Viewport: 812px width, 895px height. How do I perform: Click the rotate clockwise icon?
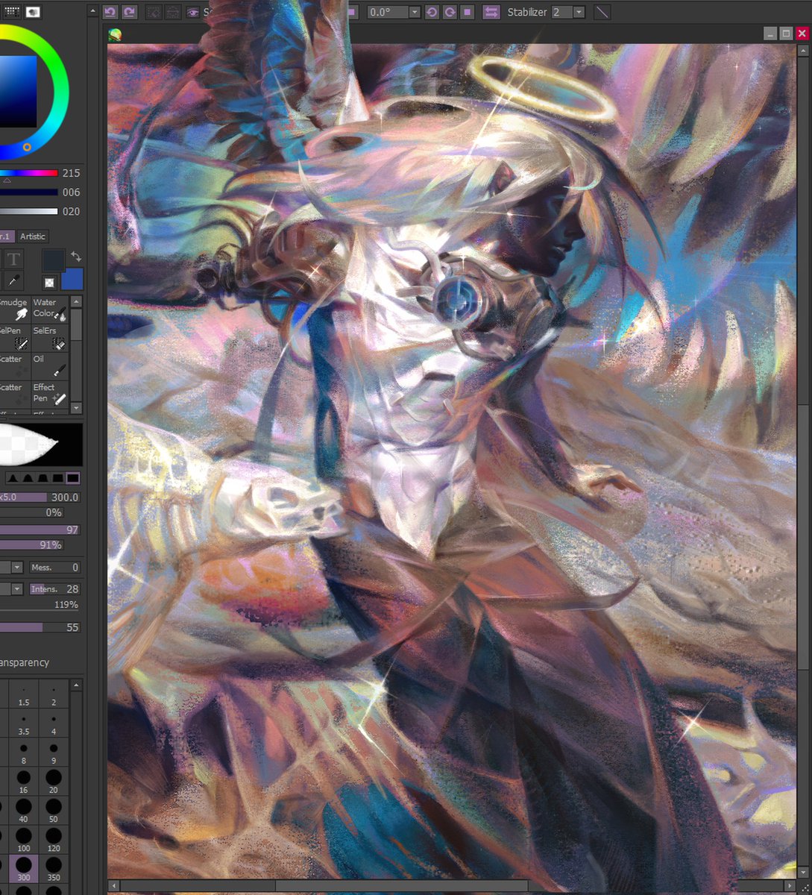pos(450,12)
